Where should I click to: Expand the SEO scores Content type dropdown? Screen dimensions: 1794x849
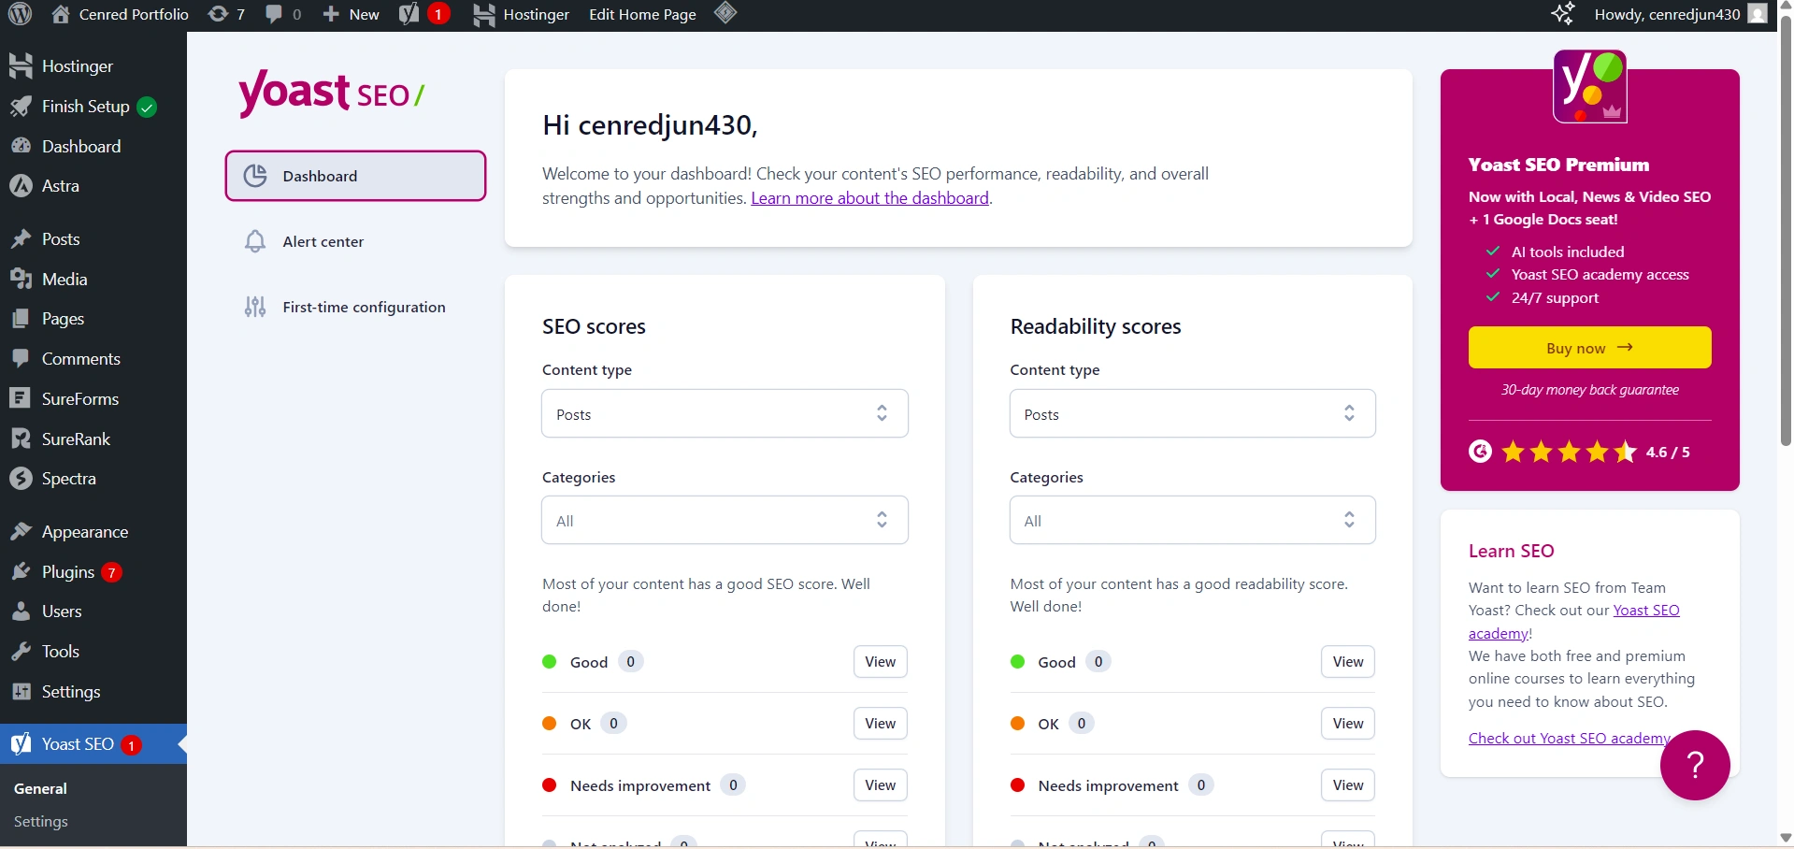[725, 414]
